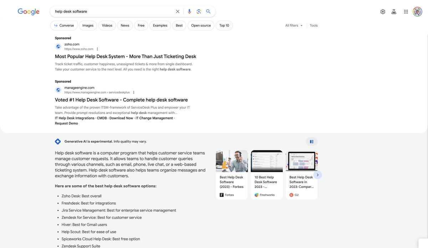
Task: Click the "Generative AI is experimental" notice
Action: click(106, 141)
